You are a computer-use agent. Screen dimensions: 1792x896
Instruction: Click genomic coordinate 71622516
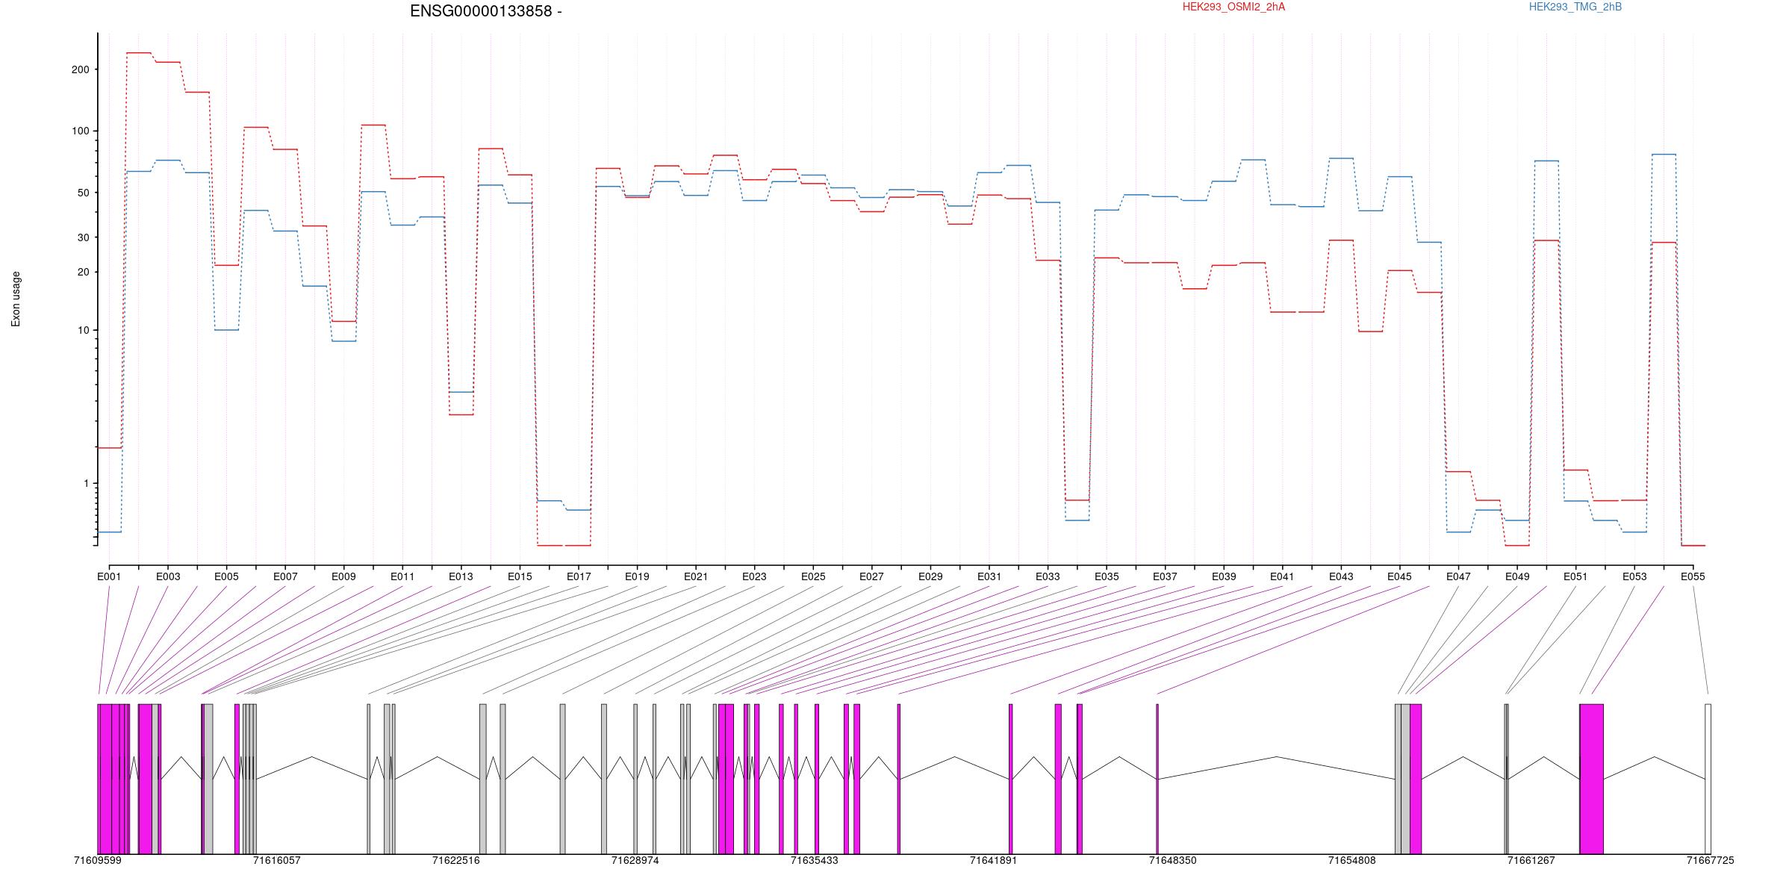(456, 861)
